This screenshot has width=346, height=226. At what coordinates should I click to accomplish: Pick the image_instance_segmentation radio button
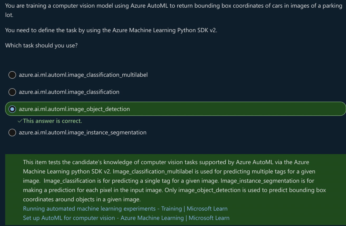12,132
